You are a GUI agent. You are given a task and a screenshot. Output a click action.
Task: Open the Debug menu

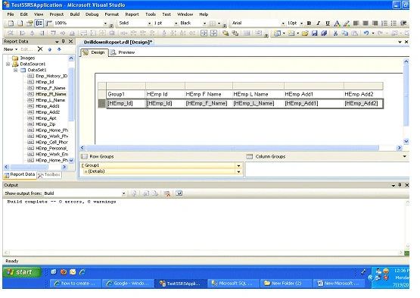click(92, 14)
